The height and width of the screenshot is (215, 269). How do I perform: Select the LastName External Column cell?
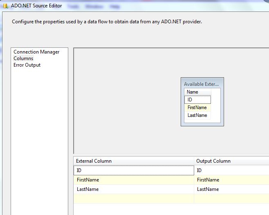[x=134, y=189]
